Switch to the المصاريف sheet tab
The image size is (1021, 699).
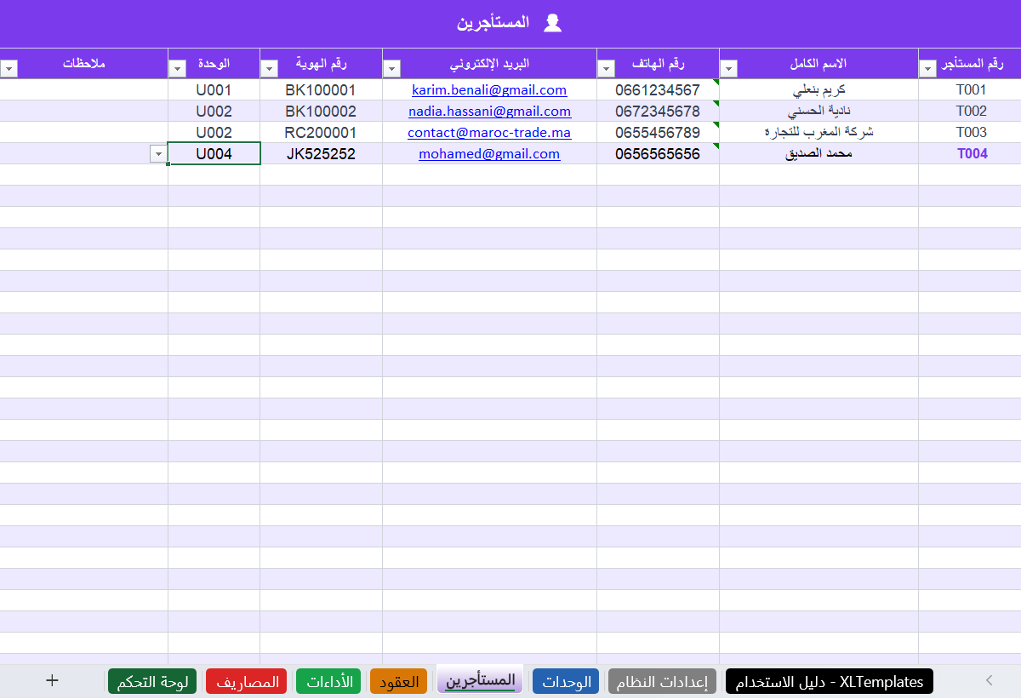click(x=247, y=682)
